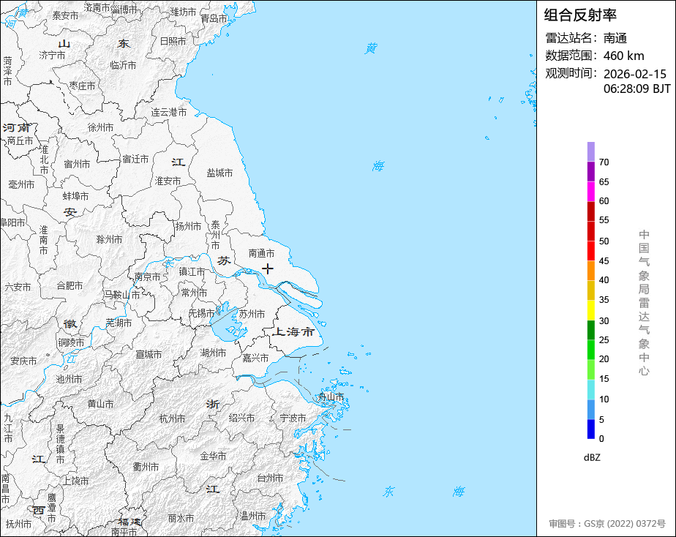Viewport: 676px width, 537px height.
Task: Click the 45 legend value label
Action: click(x=604, y=260)
